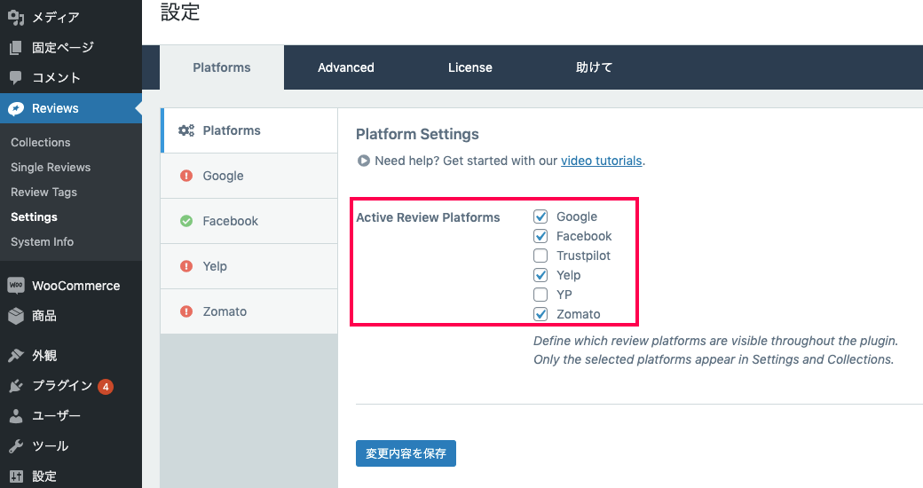Click the green check icon next to Facebook
The height and width of the screenshot is (488, 923).
click(186, 221)
